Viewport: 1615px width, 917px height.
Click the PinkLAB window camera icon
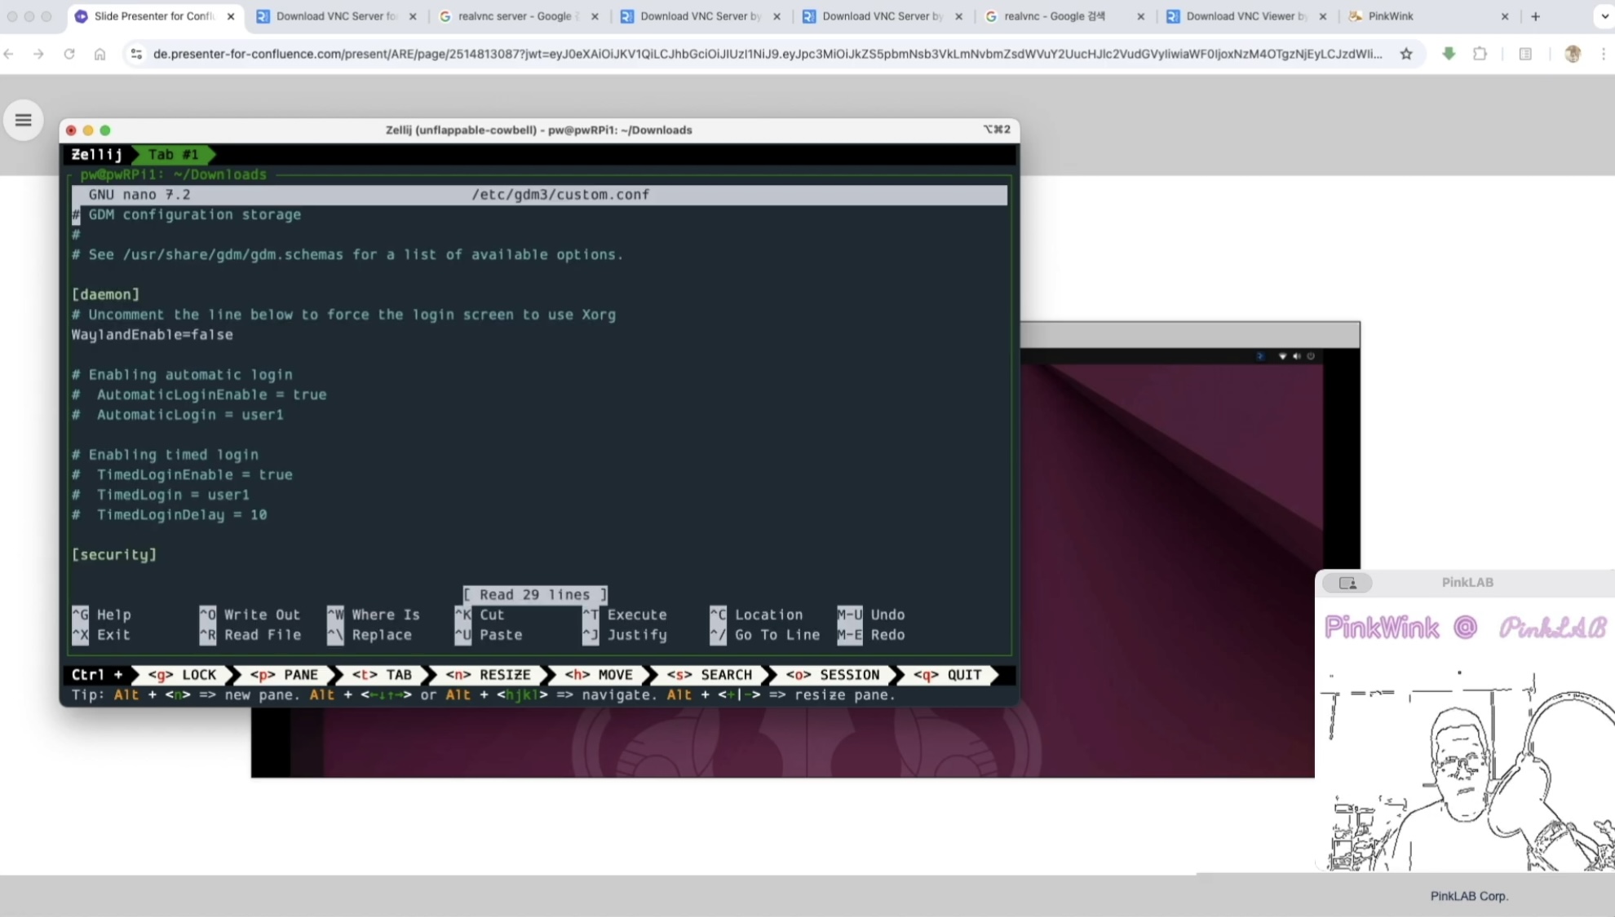point(1347,583)
